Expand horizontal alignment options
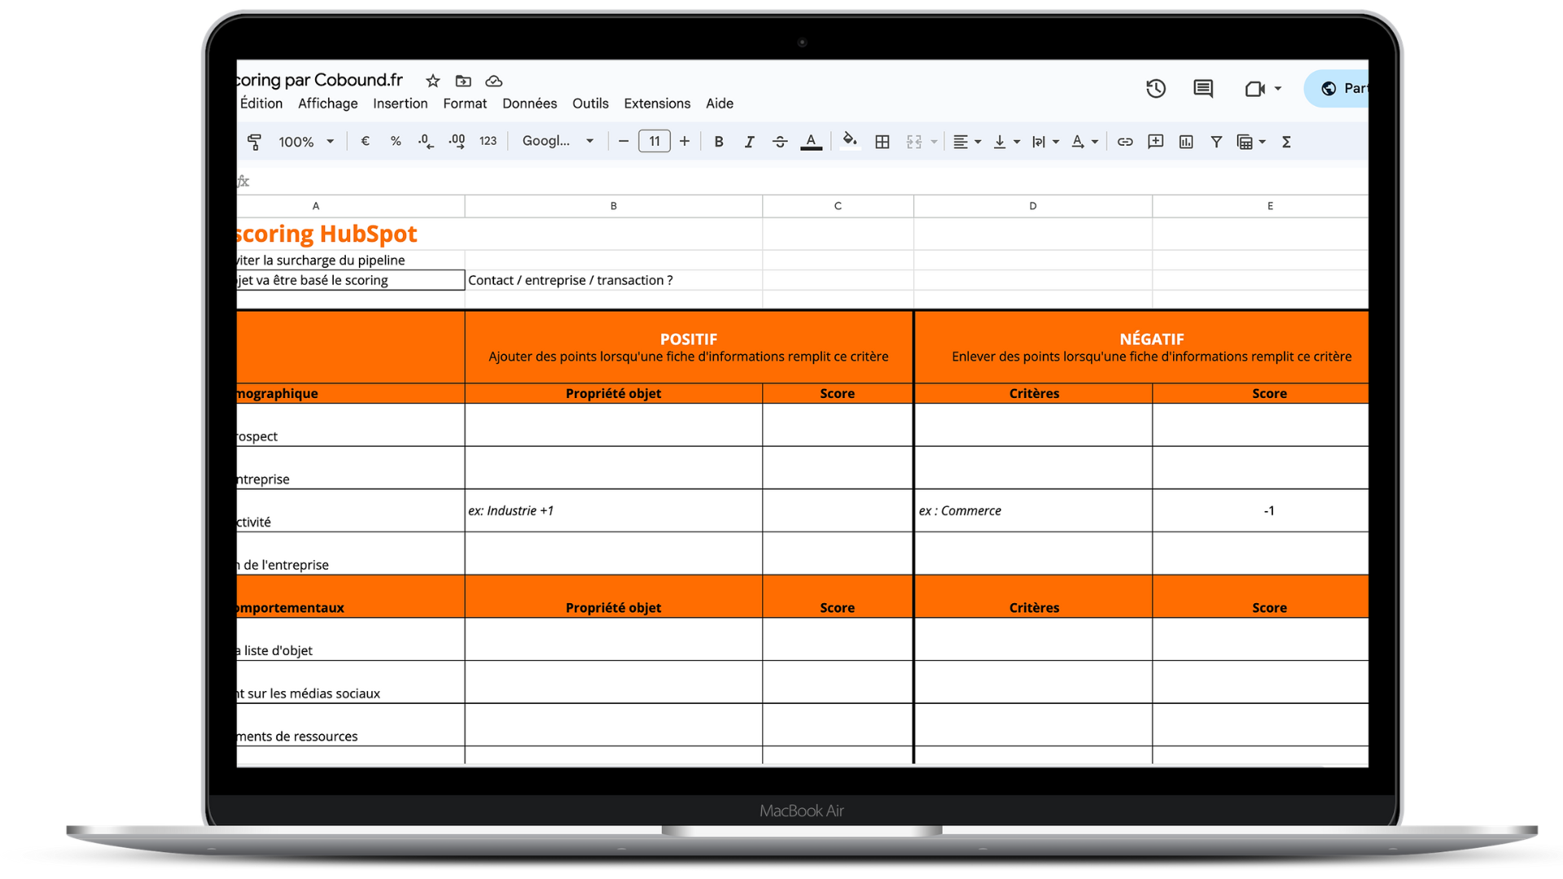The height and width of the screenshot is (879, 1563). [x=967, y=142]
